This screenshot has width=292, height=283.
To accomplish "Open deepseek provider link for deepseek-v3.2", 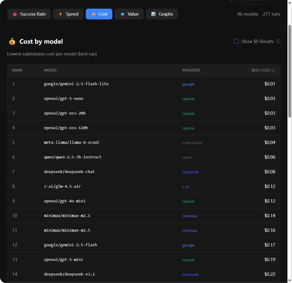I will tap(191, 274).
